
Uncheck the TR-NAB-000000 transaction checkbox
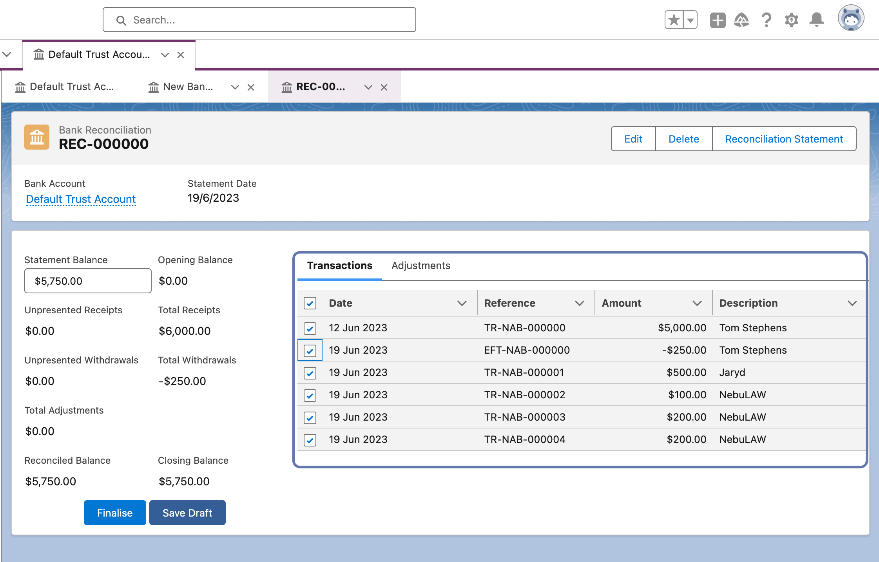pyautogui.click(x=310, y=328)
